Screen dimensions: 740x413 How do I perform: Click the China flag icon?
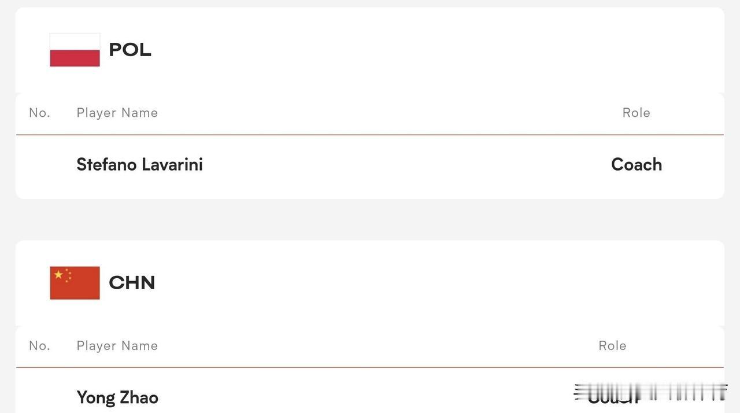point(75,283)
